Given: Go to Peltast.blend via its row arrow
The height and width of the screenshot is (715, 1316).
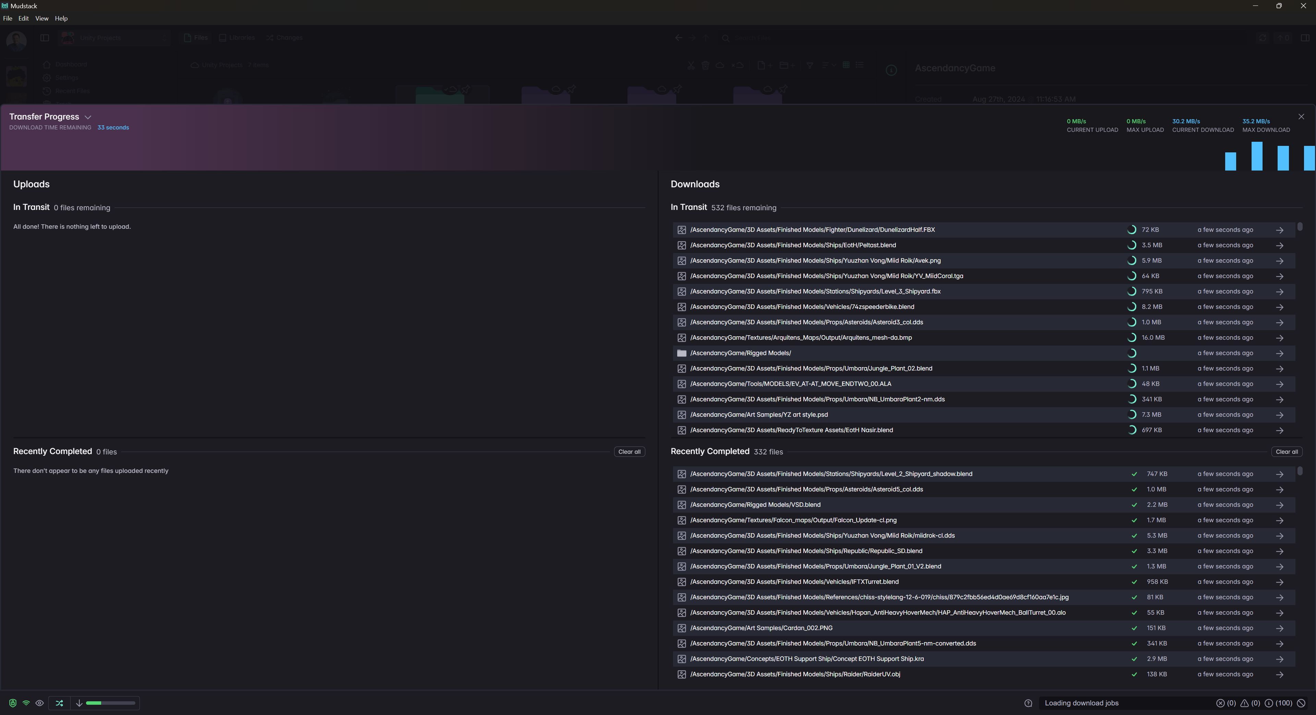Looking at the screenshot, I should (1279, 246).
